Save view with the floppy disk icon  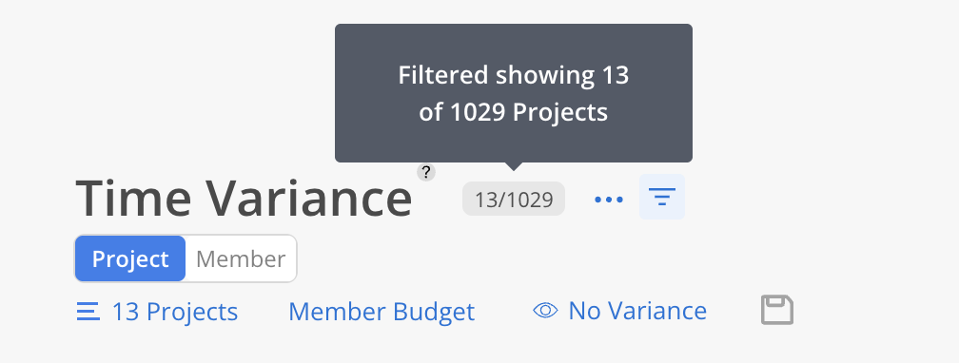coord(777,310)
